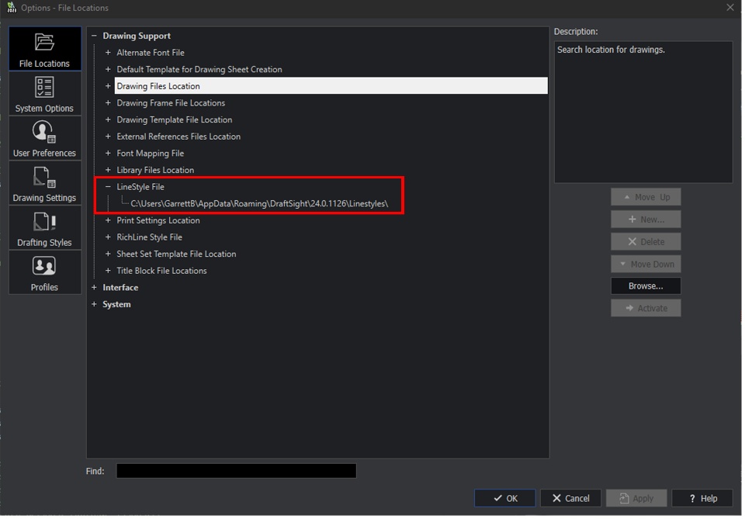Image resolution: width=745 pixels, height=519 pixels.
Task: Select the Interface heading
Action: 120,287
